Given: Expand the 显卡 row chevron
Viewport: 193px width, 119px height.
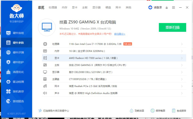Looking at the screenshot, I should pos(182,58).
